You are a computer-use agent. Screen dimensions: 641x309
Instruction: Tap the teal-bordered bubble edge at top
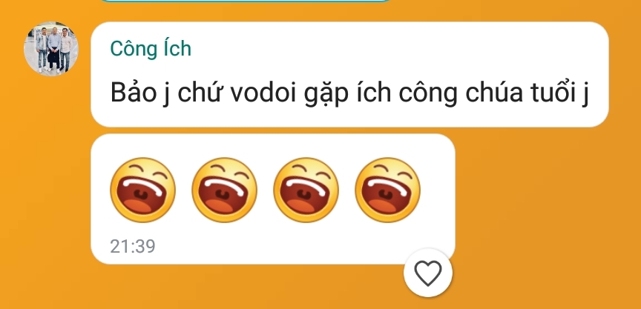(x=246, y=1)
